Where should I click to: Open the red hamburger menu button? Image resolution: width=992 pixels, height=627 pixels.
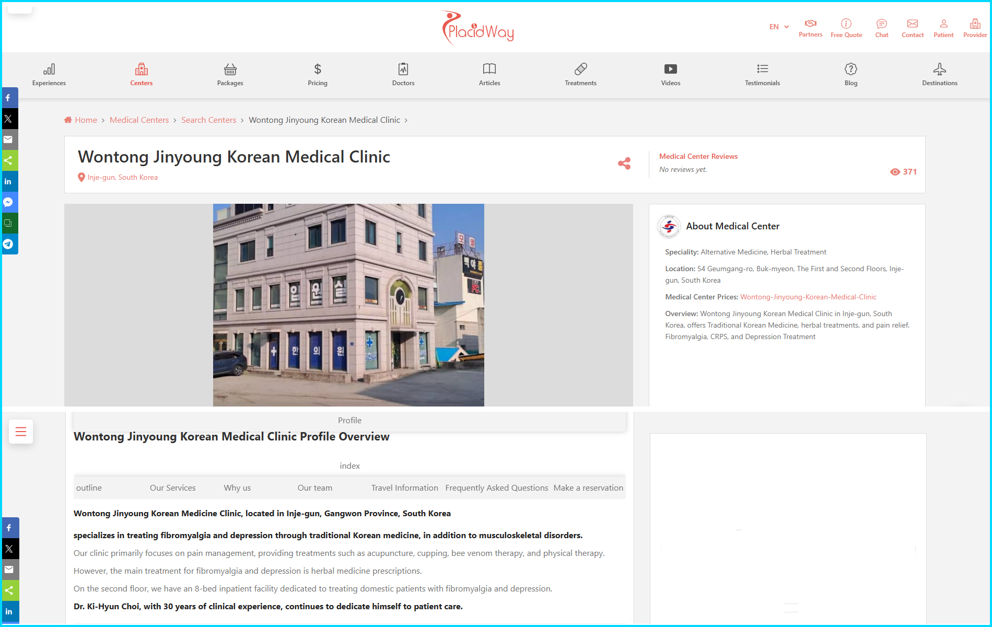(21, 432)
